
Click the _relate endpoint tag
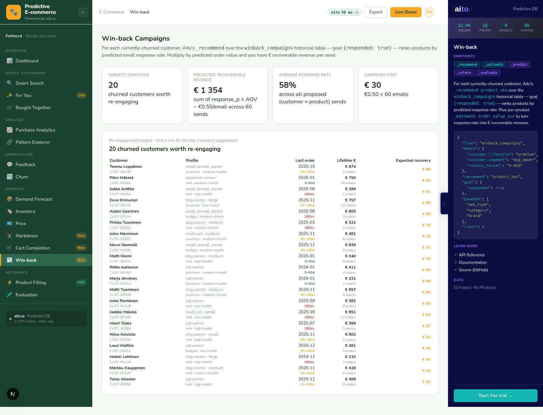[464, 73]
